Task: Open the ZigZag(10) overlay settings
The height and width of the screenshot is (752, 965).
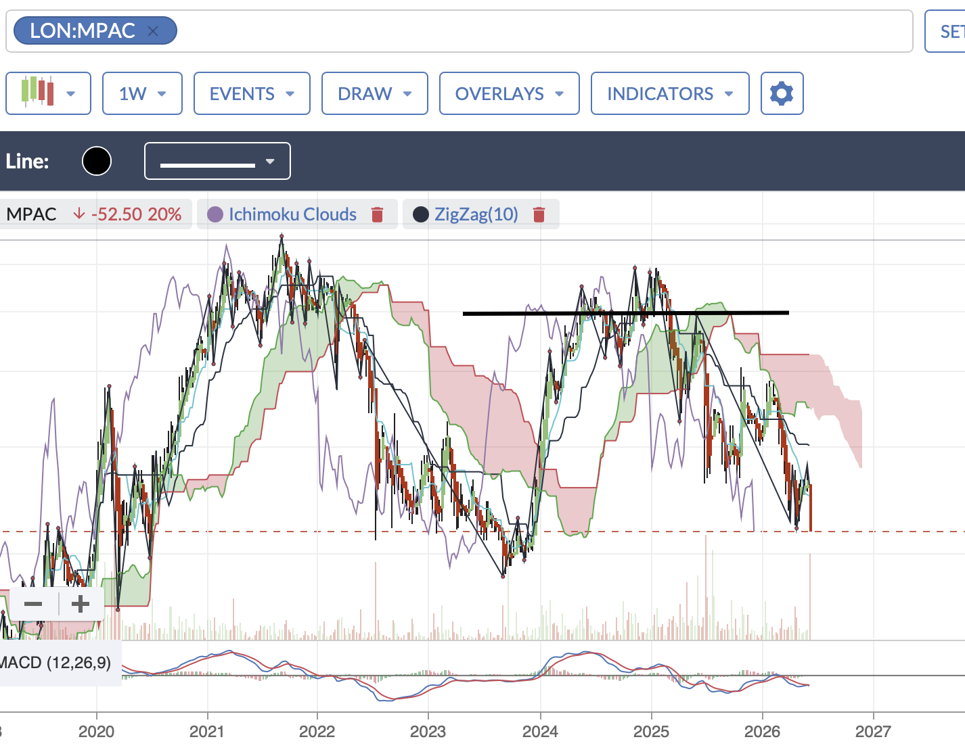Action: click(x=476, y=214)
